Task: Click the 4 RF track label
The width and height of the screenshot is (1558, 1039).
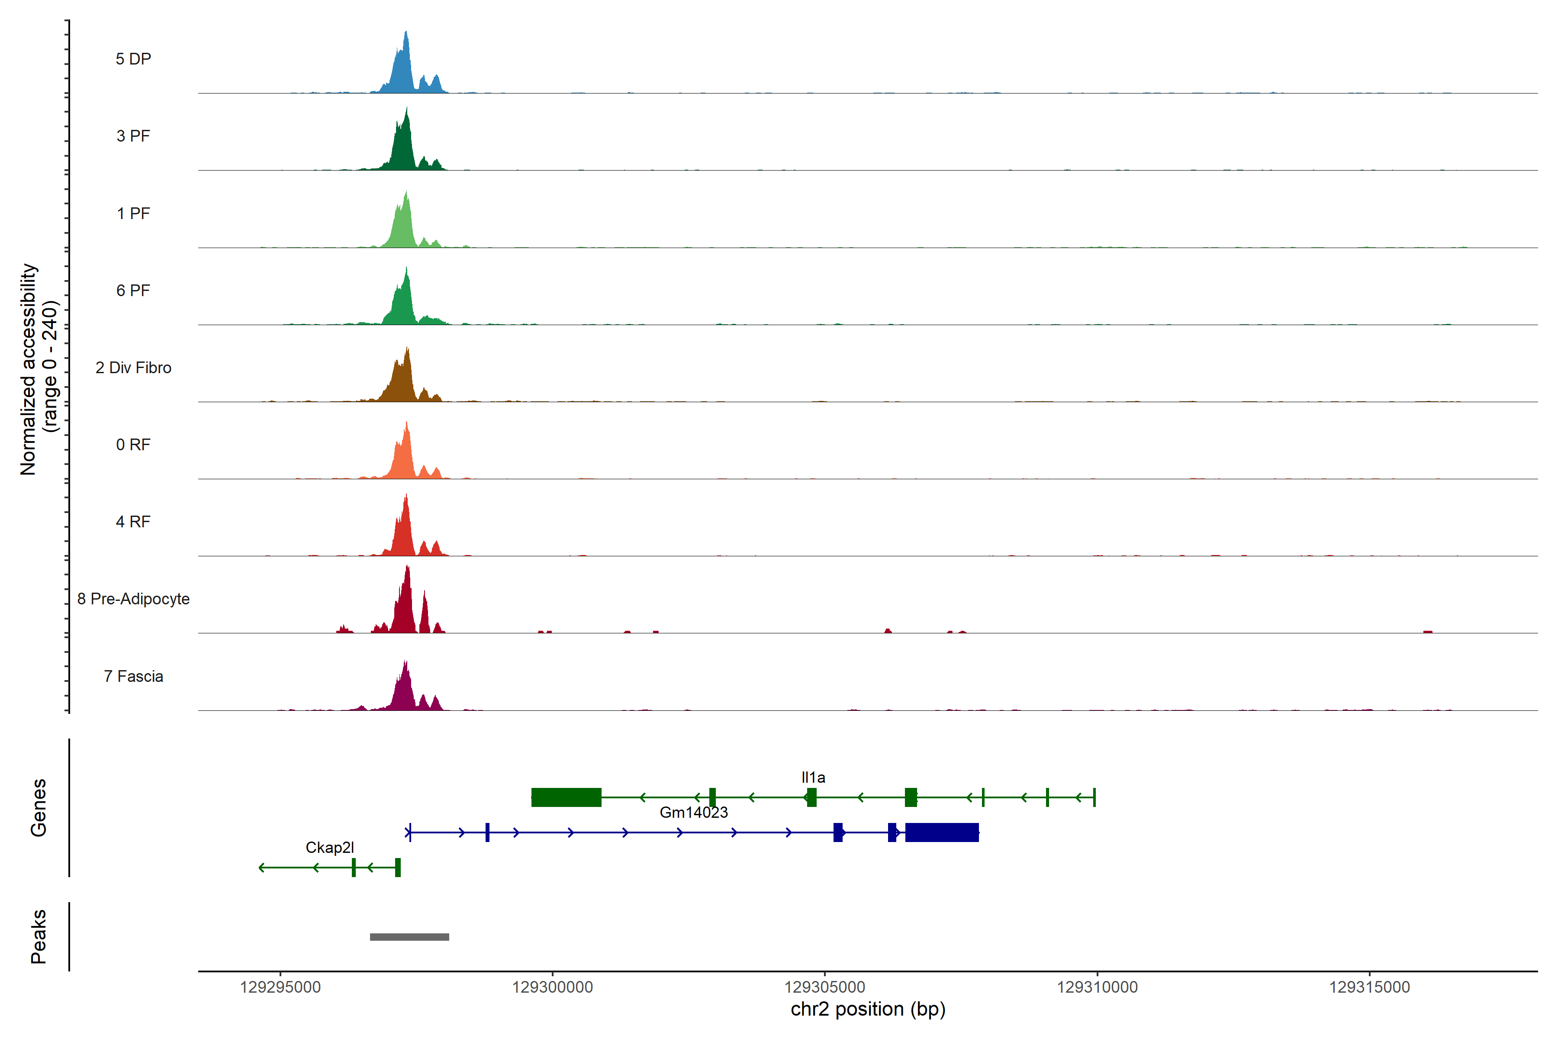Action: coord(133,522)
